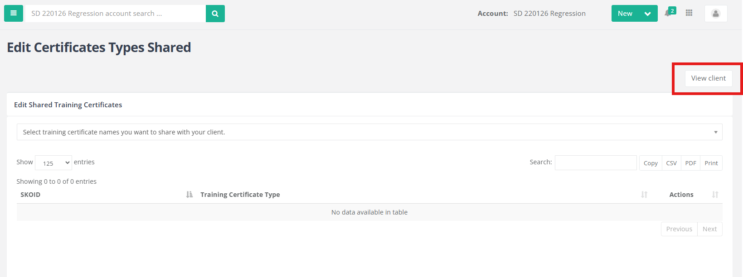Sort table by SKOID column icon
This screenshot has height=277, width=743.
coord(189,195)
